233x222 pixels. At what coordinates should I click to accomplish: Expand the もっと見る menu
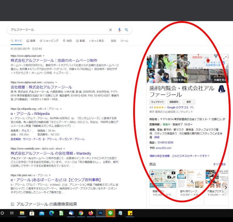96,41
